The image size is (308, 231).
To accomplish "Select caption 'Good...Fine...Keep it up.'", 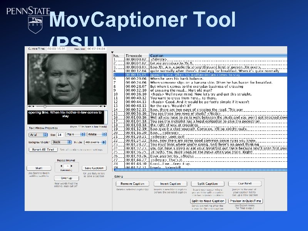I will tap(170, 164).
